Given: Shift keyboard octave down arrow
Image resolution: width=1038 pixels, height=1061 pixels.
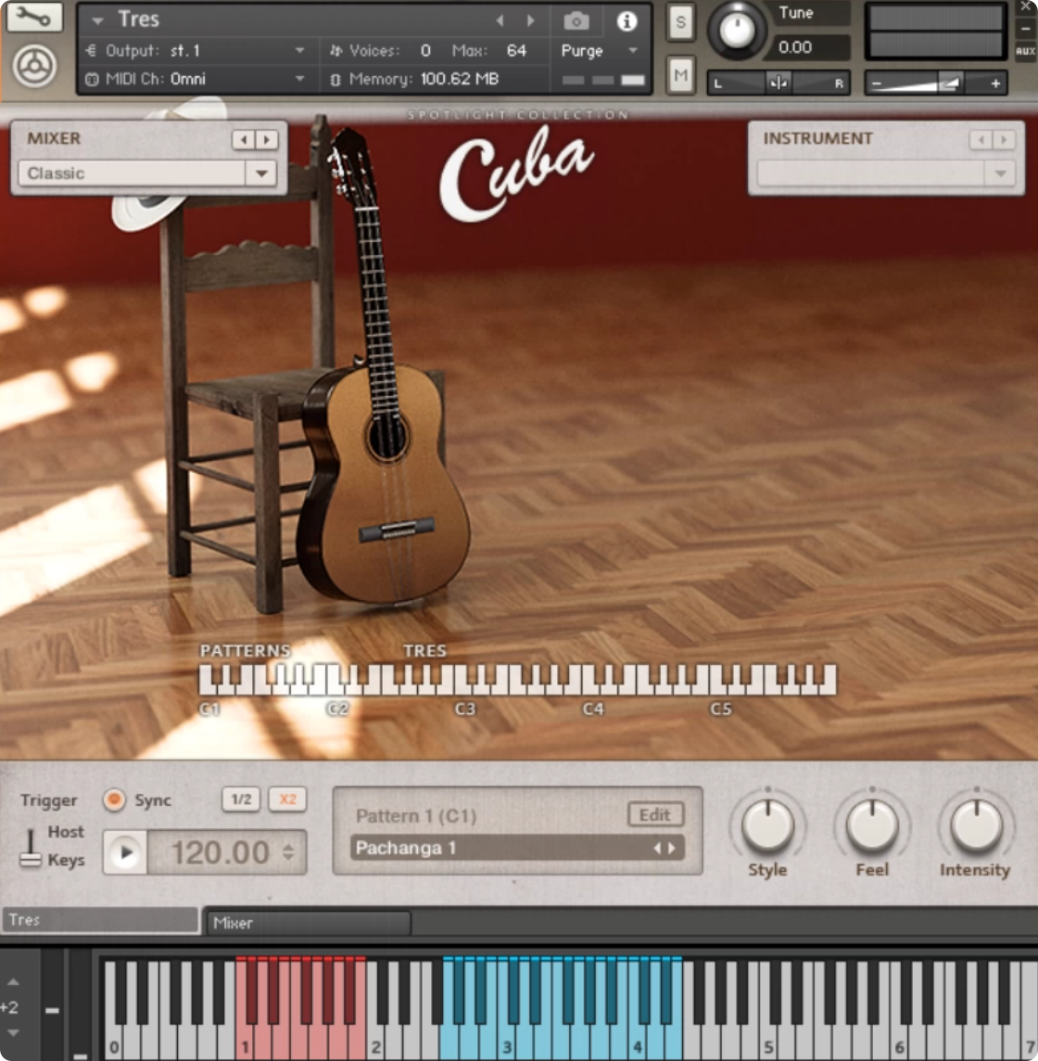Looking at the screenshot, I should (13, 1033).
